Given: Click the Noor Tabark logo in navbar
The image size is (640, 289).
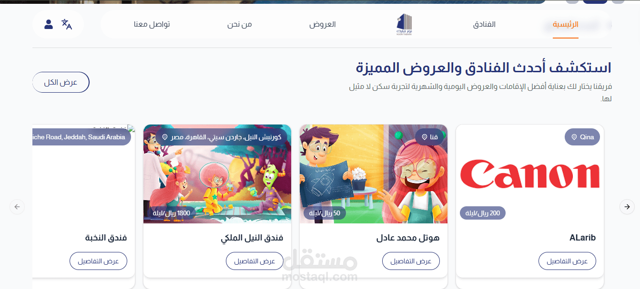Looking at the screenshot, I should [x=405, y=24].
